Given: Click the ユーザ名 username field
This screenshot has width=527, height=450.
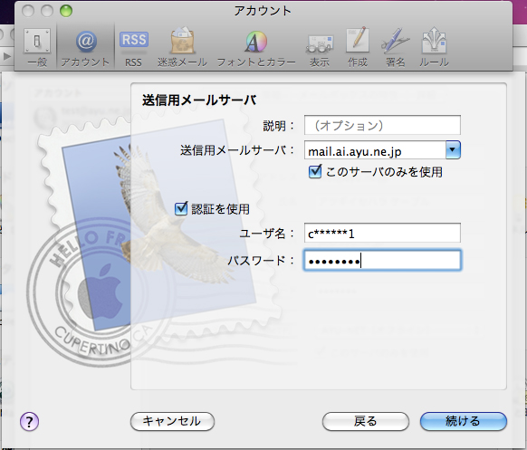Looking at the screenshot, I should coord(382,233).
